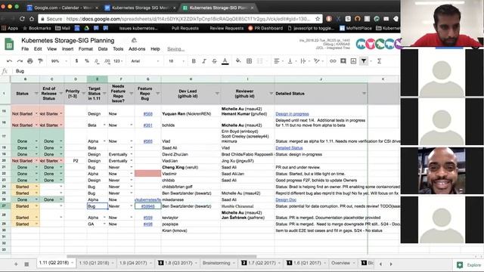Open the text color picker
This screenshot has width=484, height=272.
pos(225,61)
